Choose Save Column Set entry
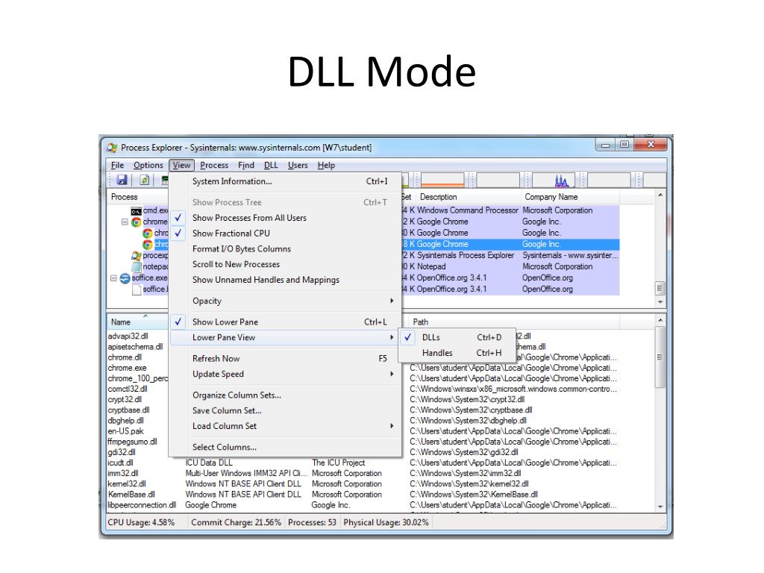This screenshot has width=764, height=573. 285,411
